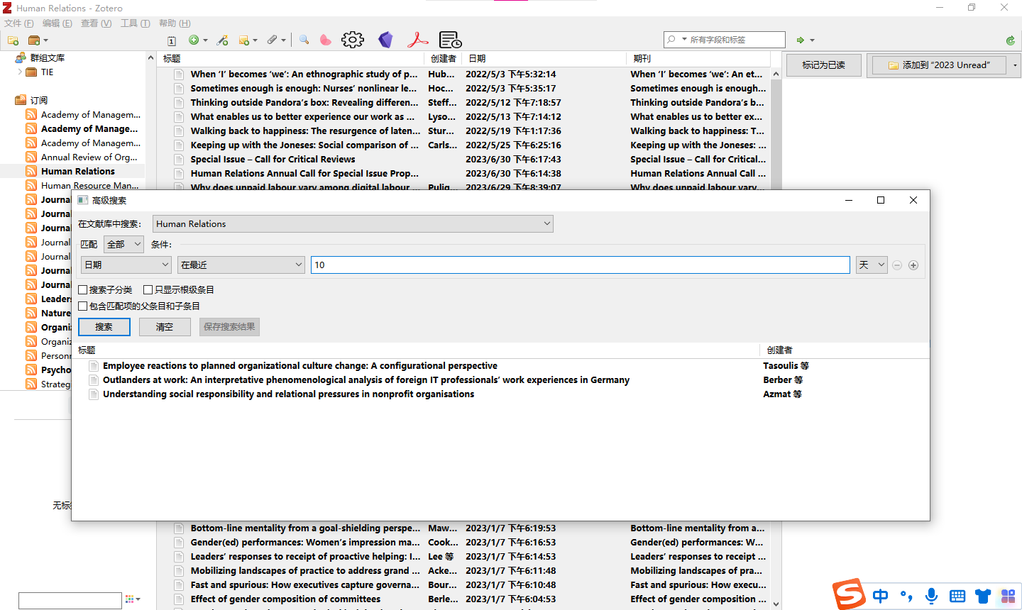
Task: Sort main list by 期刊 column header
Action: click(x=698, y=59)
